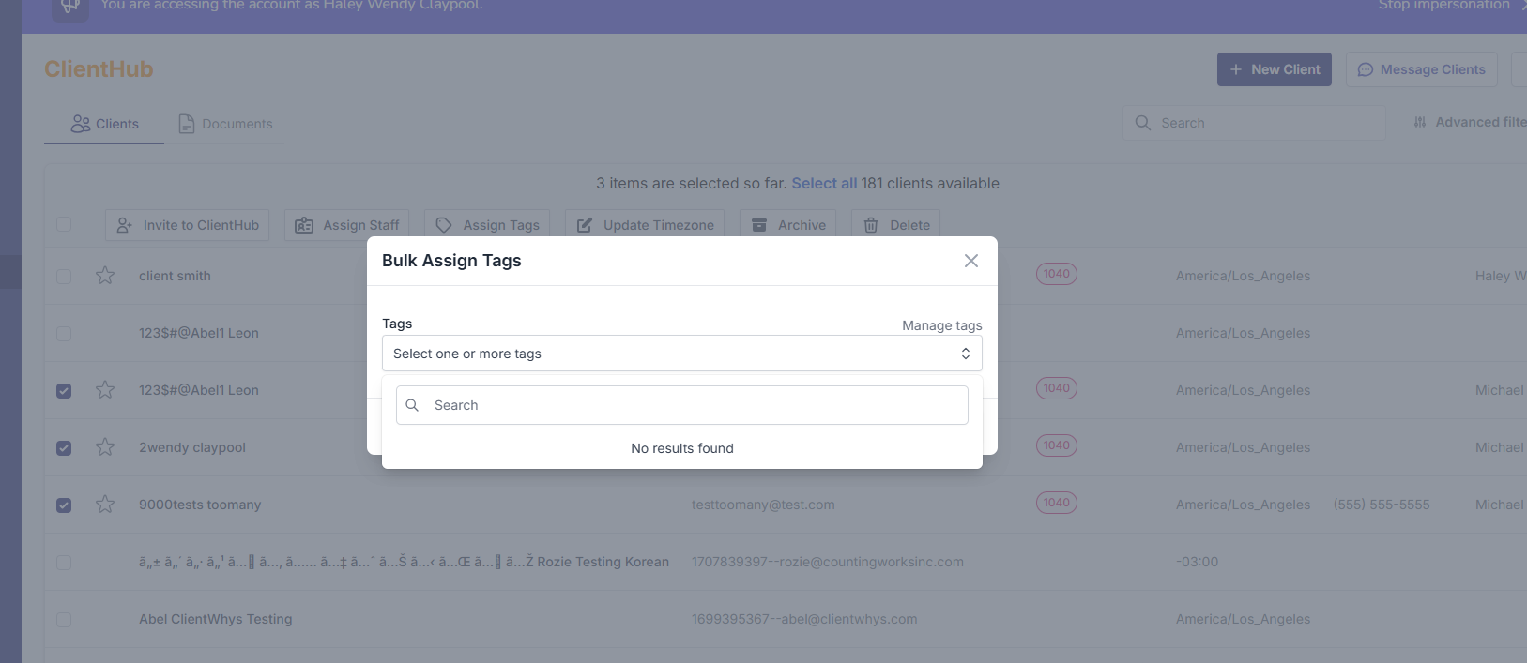Switch to the Clients tab
This screenshot has height=663, width=1527.
tap(105, 124)
